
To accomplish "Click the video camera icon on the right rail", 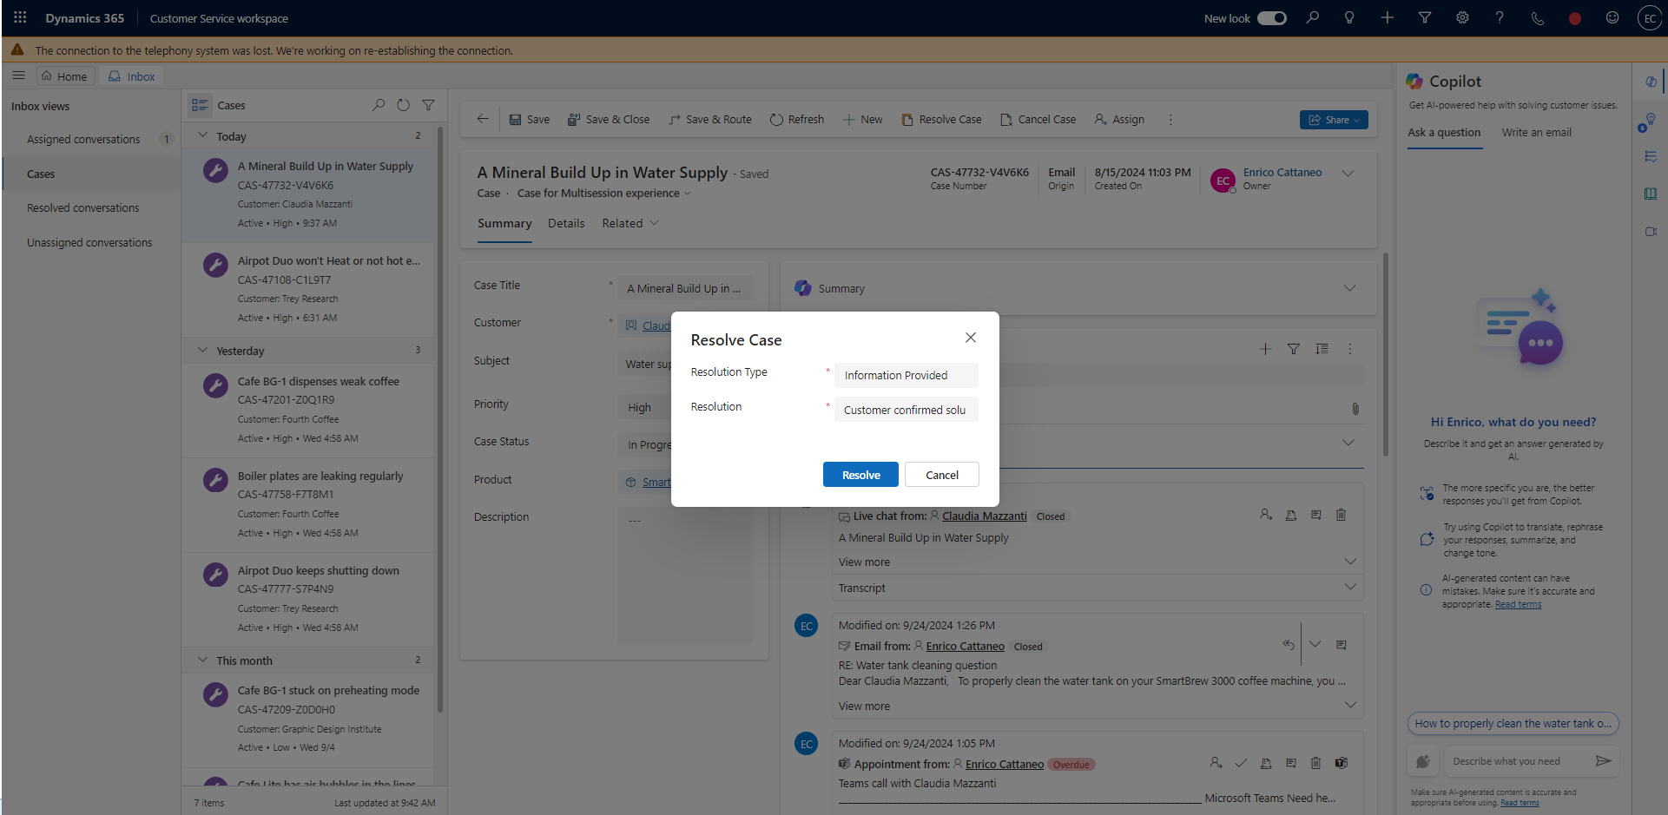I will (1651, 232).
